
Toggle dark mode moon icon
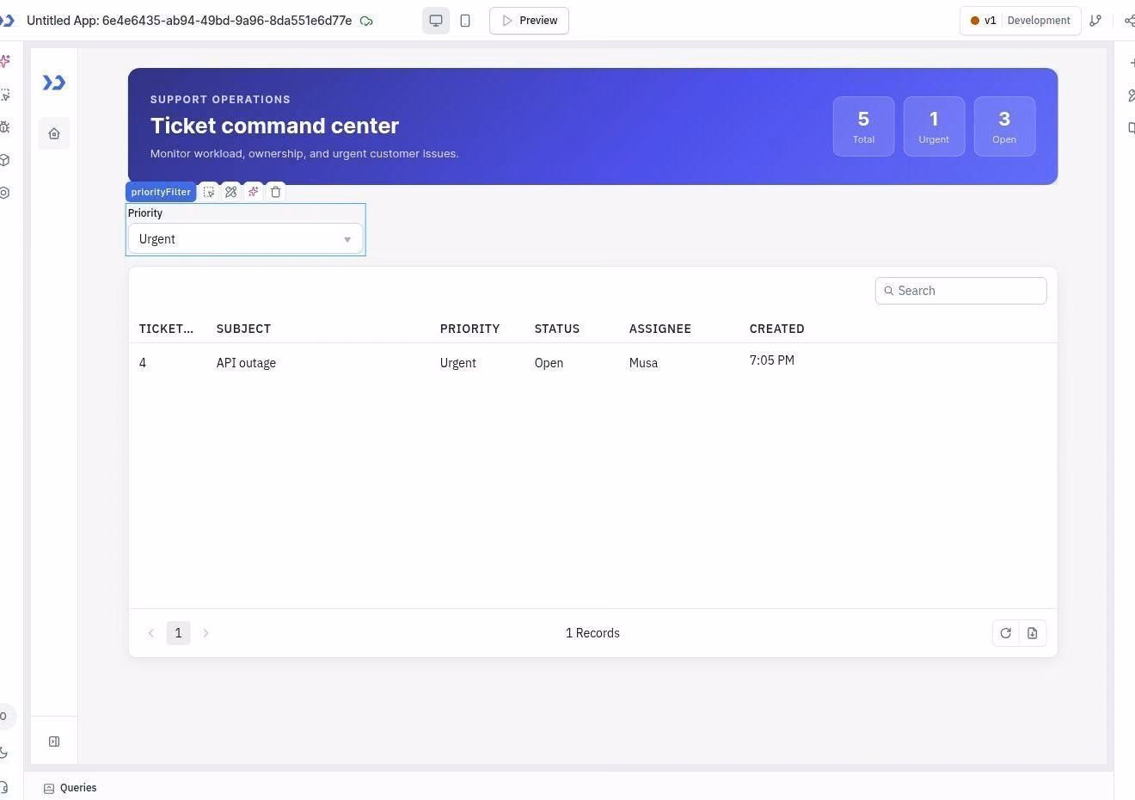(4, 753)
